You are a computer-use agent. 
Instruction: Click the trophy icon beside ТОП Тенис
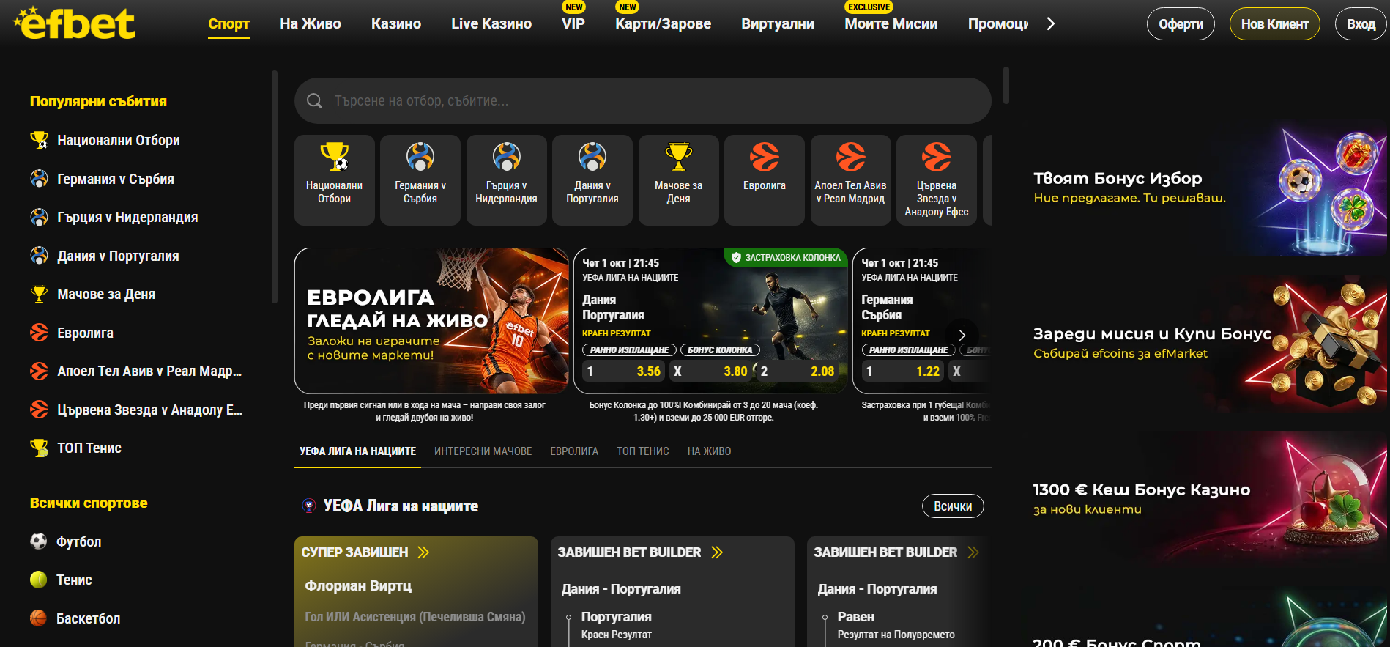click(39, 448)
